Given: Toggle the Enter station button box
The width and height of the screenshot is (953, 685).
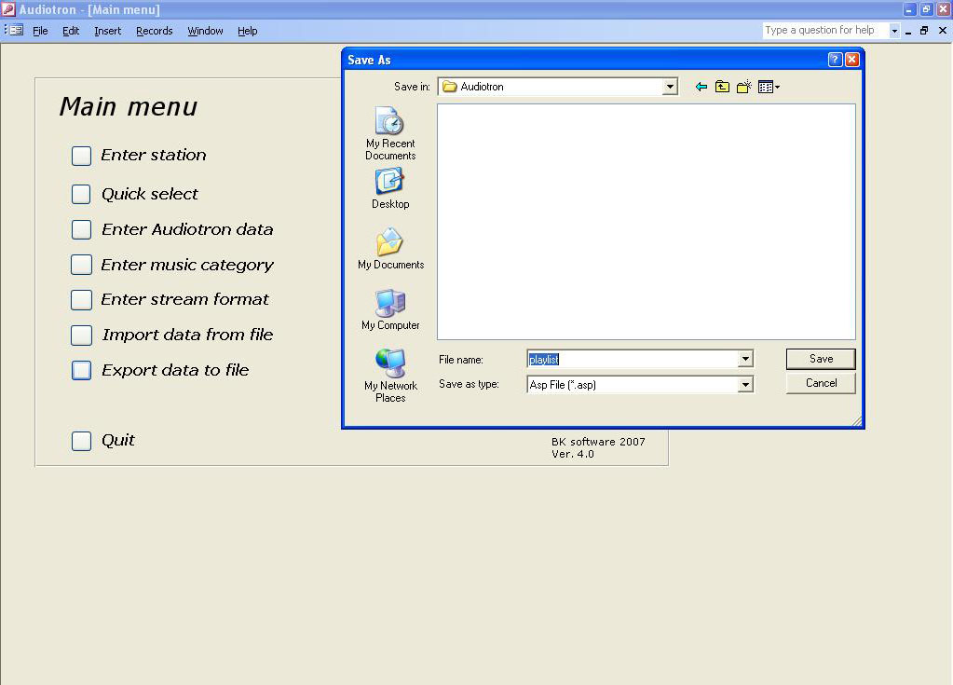Looking at the screenshot, I should 81,156.
